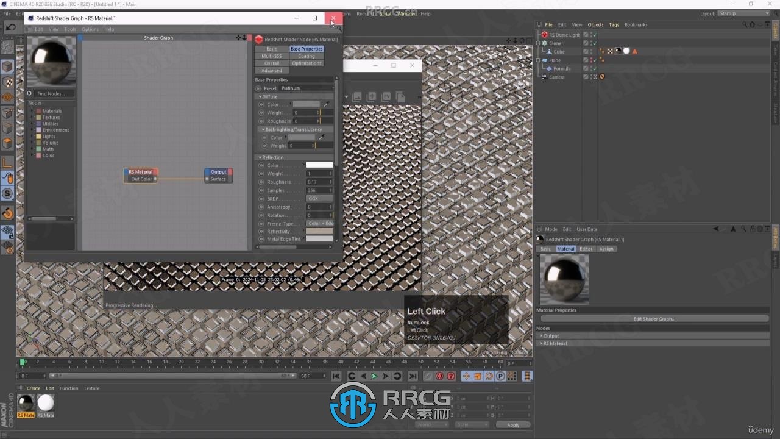Screen dimensions: 780x439
Task: Click the back arrow in the Attributes manager
Action: point(716,229)
